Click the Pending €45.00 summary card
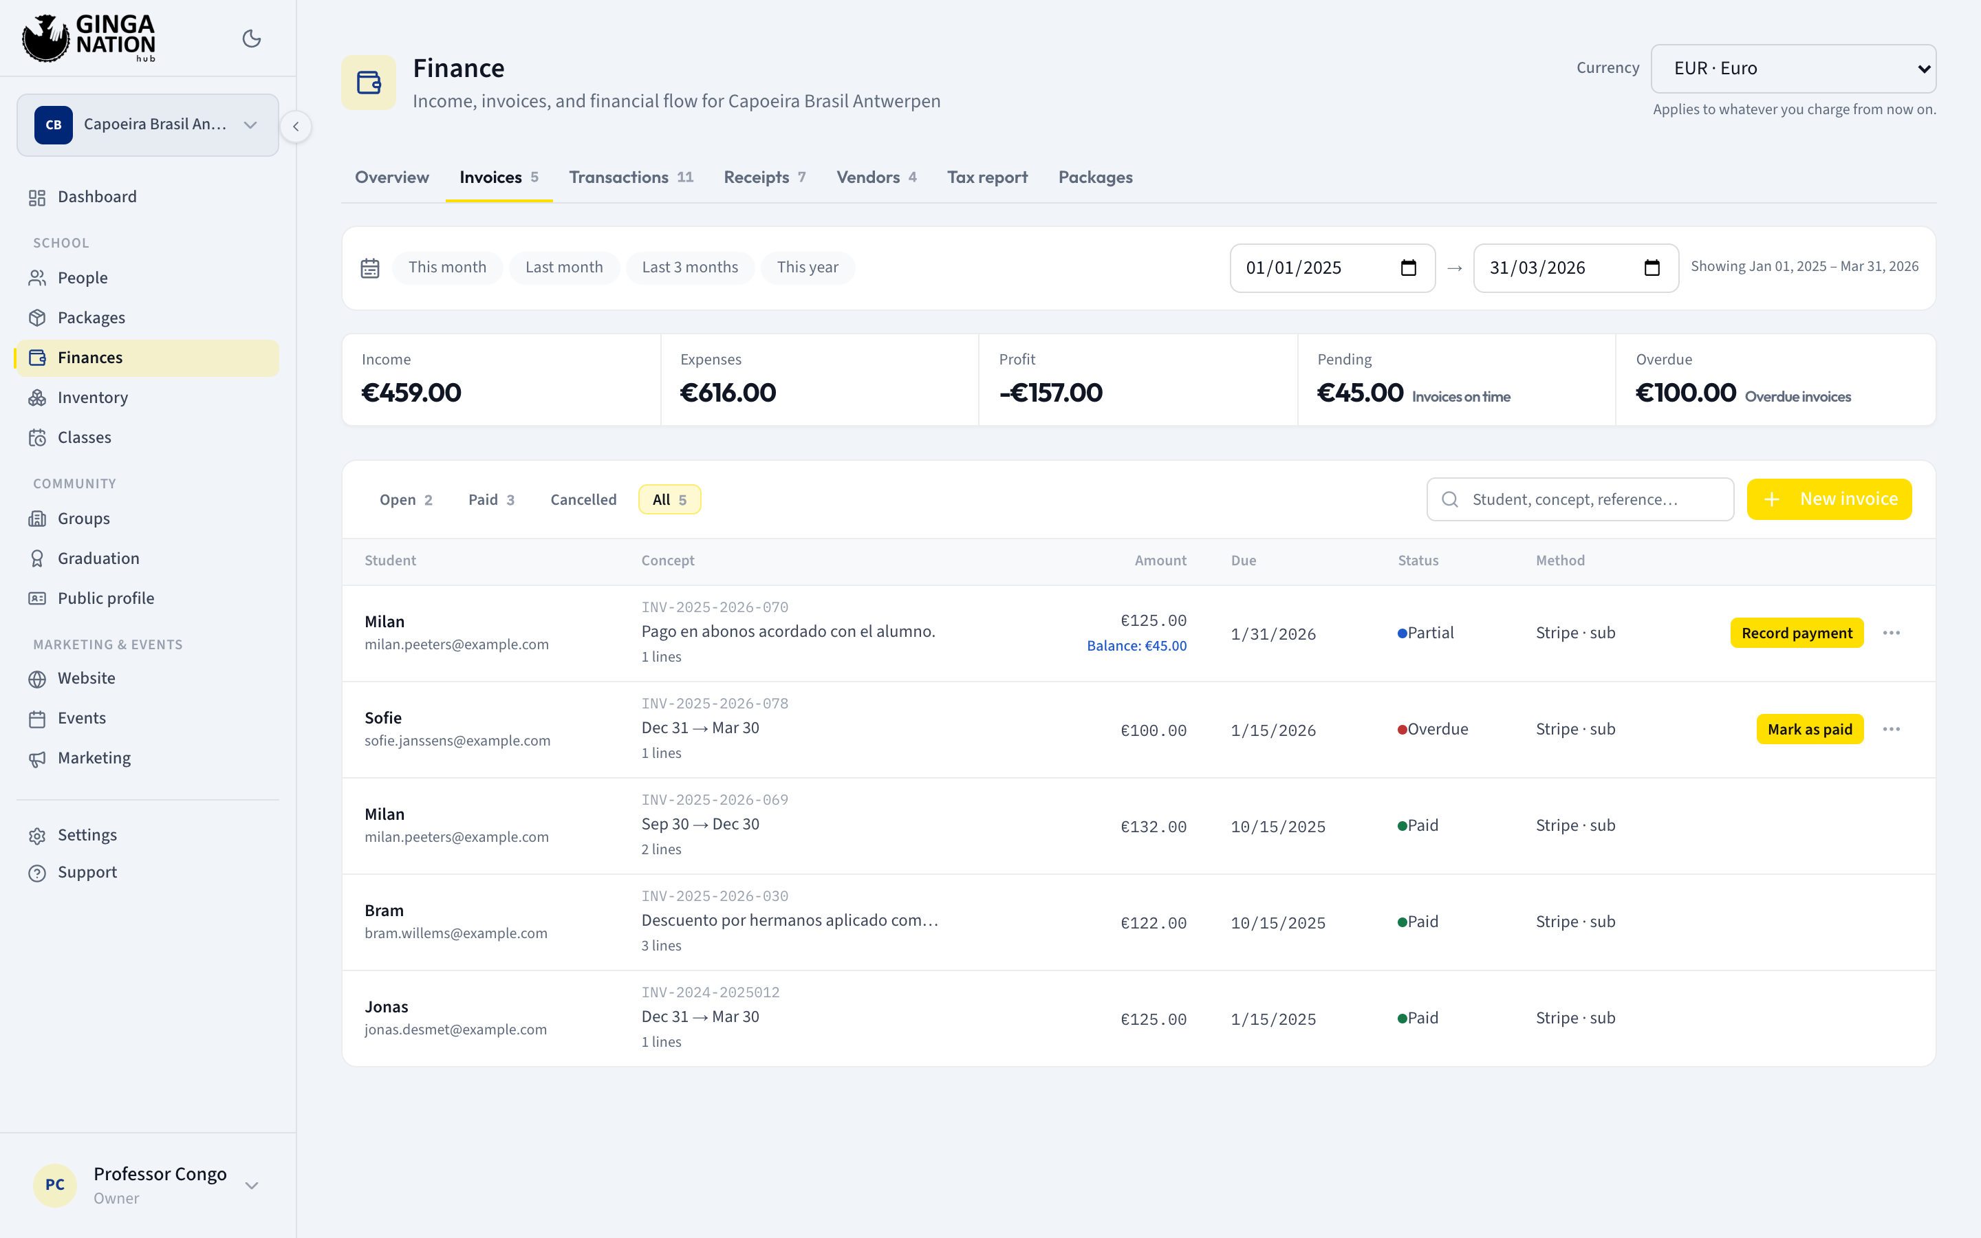This screenshot has height=1238, width=1981. [1456, 379]
